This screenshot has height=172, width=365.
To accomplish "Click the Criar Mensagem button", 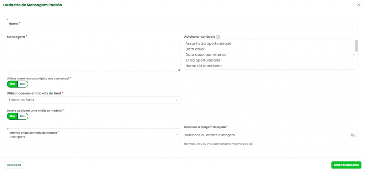I will 346,165.
